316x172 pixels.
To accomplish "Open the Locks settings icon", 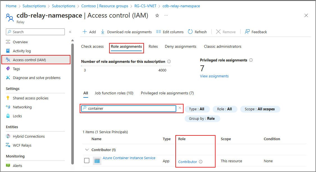I will pos(8,116).
